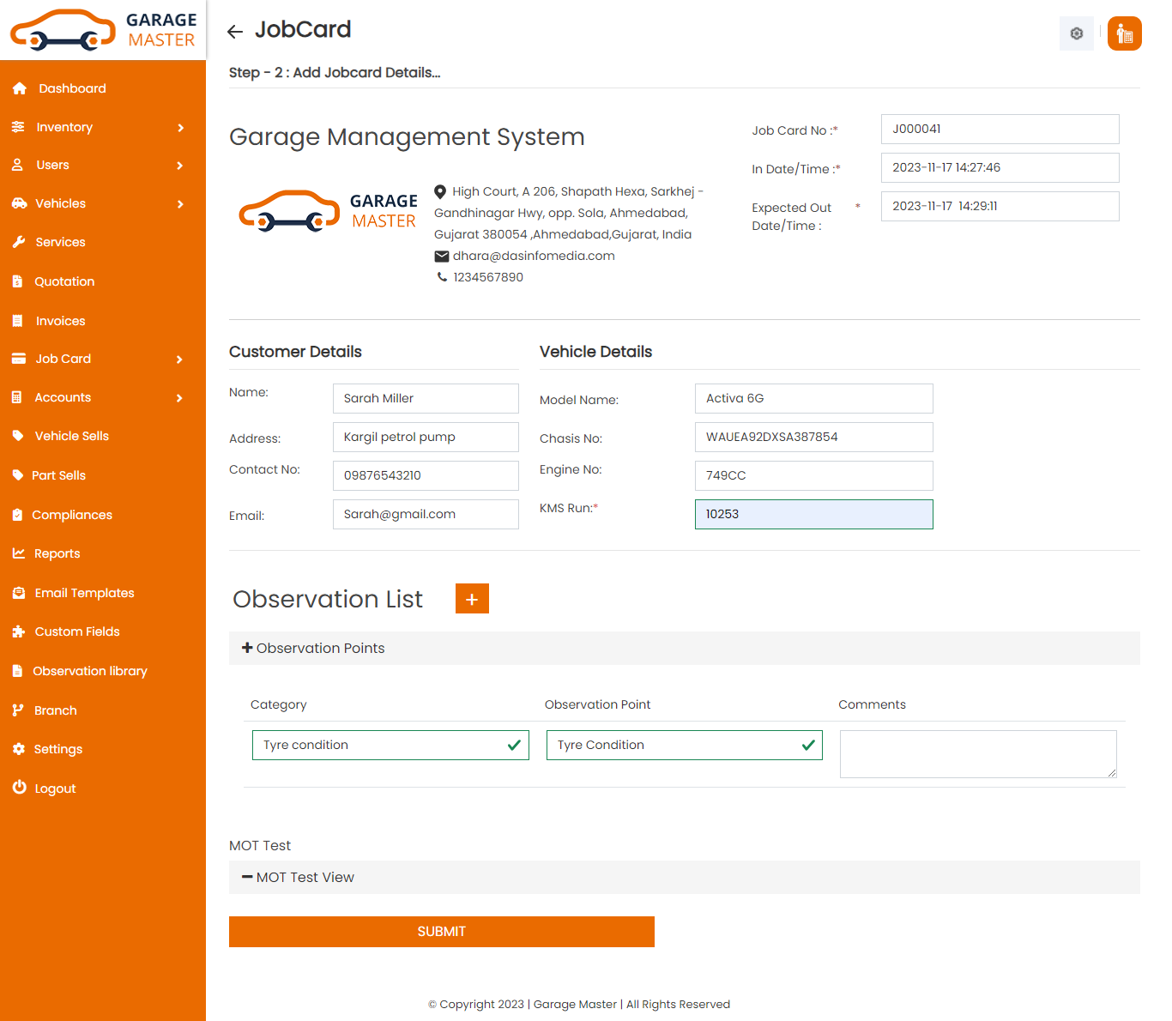
Task: Click the Engine No field 749CC
Action: click(x=814, y=475)
